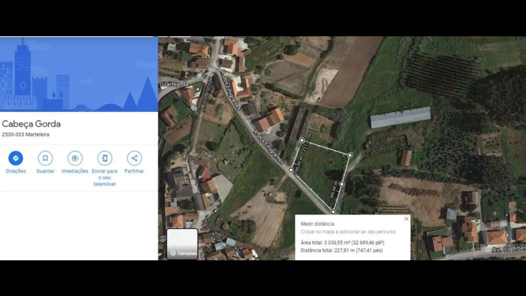Click the measurement point at the polygon's rightmost corner
This screenshot has height=296, width=526.
click(x=350, y=156)
